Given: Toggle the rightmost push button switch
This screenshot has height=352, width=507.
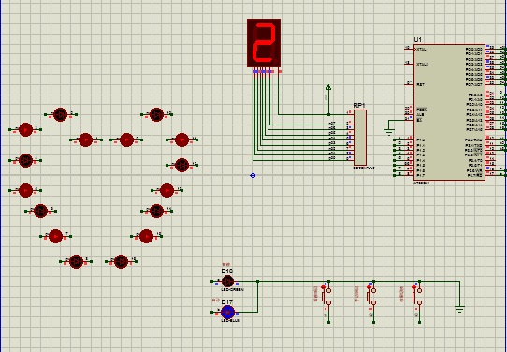Looking at the screenshot, I should [417, 295].
